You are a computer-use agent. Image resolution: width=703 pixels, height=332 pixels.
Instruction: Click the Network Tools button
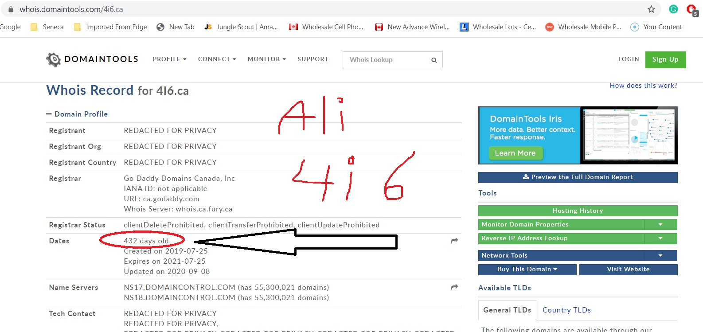(x=561, y=255)
